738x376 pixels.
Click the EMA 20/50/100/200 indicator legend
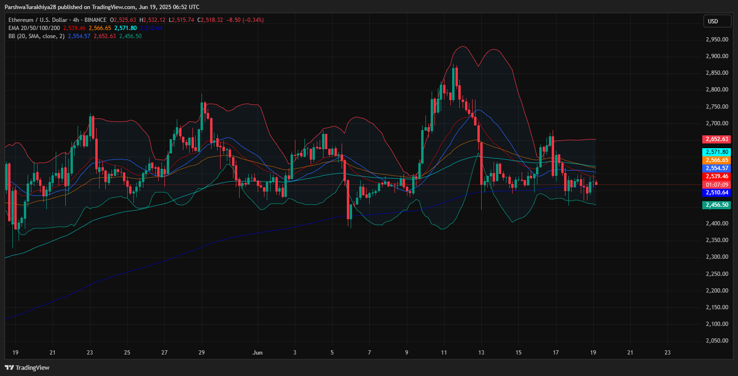(x=34, y=28)
